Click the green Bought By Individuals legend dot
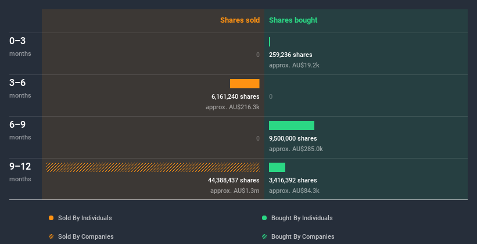This screenshot has height=244, width=477. tap(264, 218)
